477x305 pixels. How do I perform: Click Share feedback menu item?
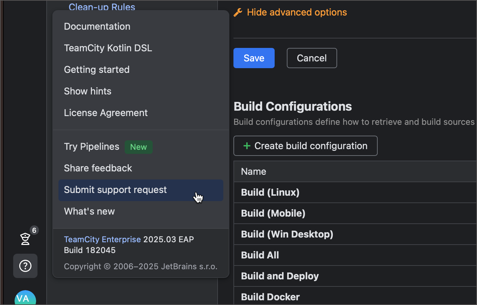[x=98, y=168]
